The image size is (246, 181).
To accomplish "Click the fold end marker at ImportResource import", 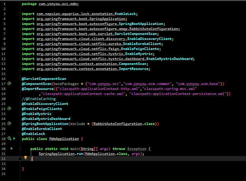I will pyautogui.click(x=20, y=69).
